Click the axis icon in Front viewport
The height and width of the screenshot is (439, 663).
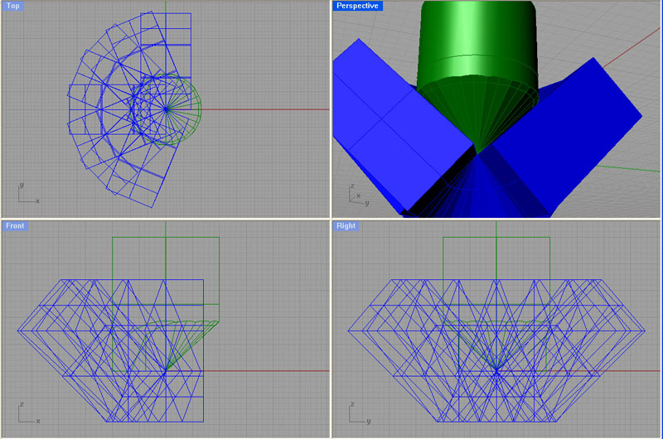click(x=29, y=413)
